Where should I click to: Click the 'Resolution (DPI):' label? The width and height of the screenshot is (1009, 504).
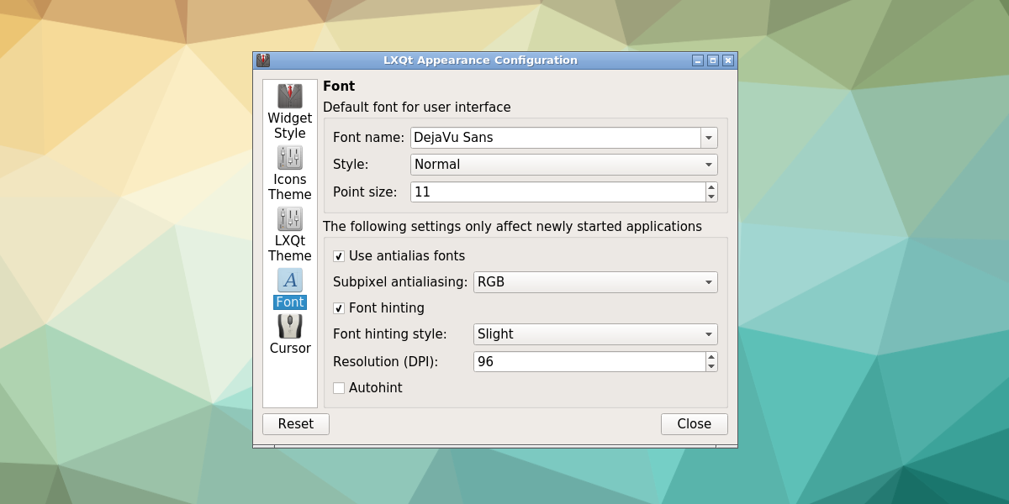[386, 362]
